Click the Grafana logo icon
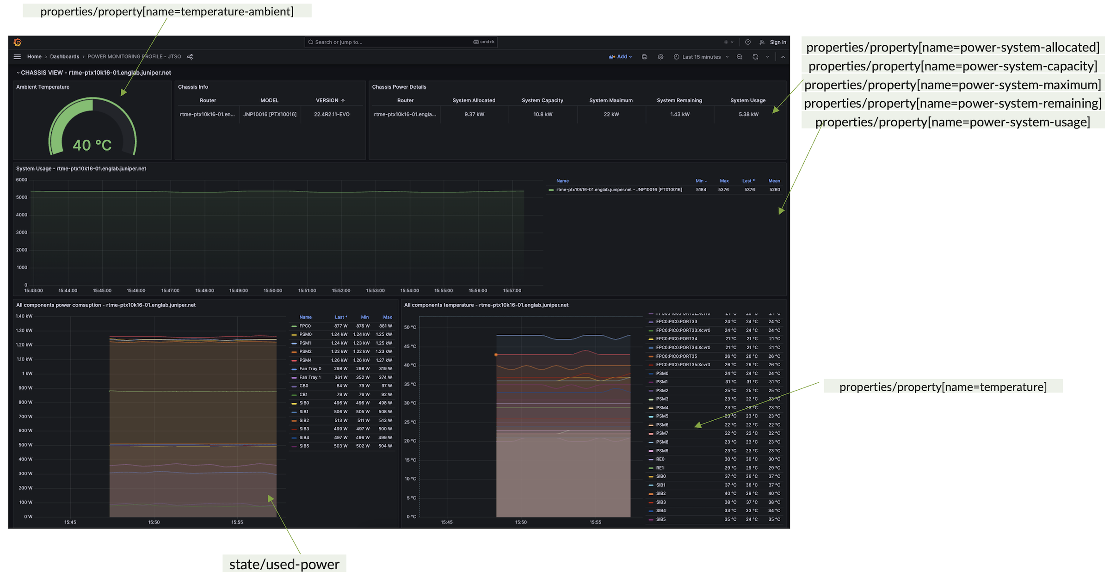The width and height of the screenshot is (1110, 577). tap(18, 43)
